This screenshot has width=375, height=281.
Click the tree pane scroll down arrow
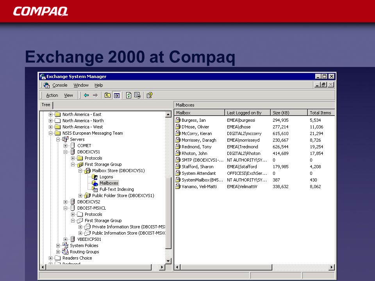coord(168,261)
